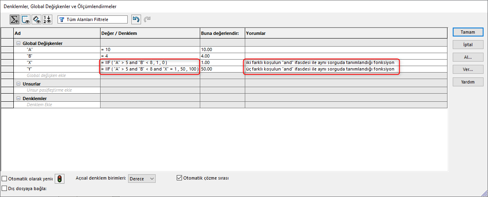Screen dimensions: 488x197
Task: Open the Derece angular units dropdown
Action: 141,179
